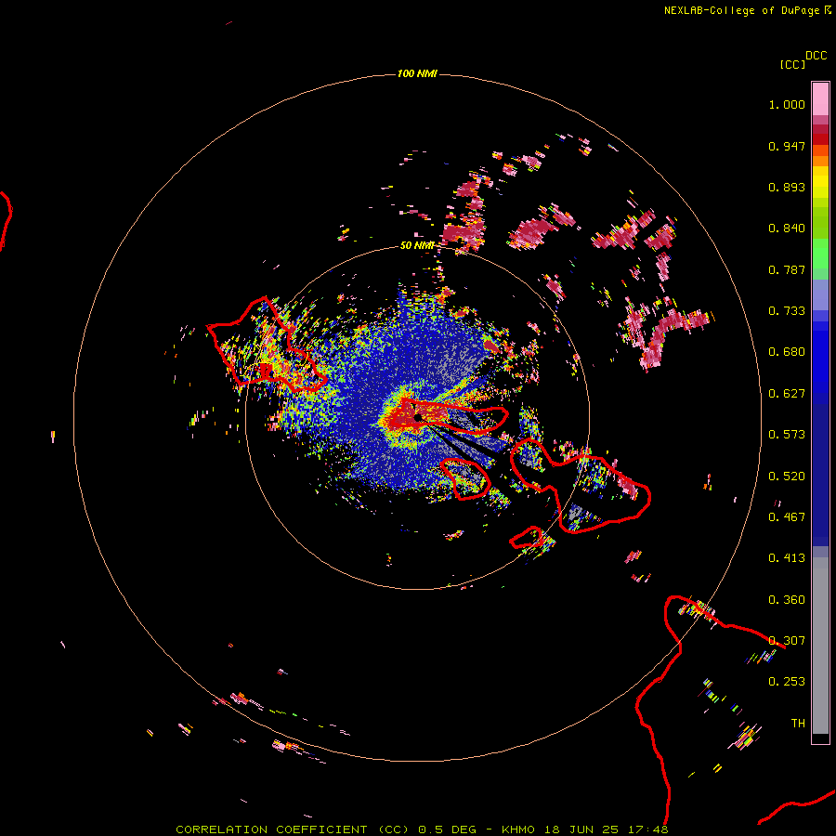Click the 100 NMI range ring label
This screenshot has height=836, width=836.
417,73
